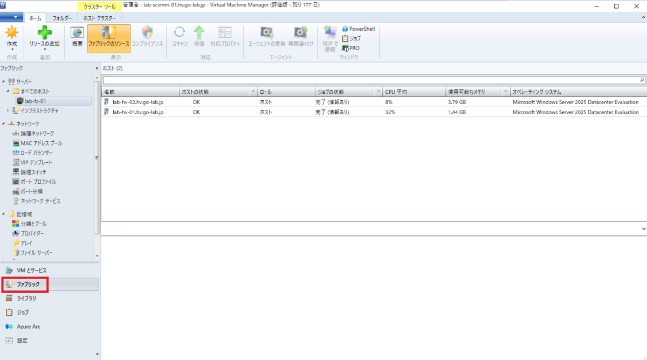This screenshot has height=360, width=647.
Task: Select すべてのホスト folder node
Action: pos(35,91)
